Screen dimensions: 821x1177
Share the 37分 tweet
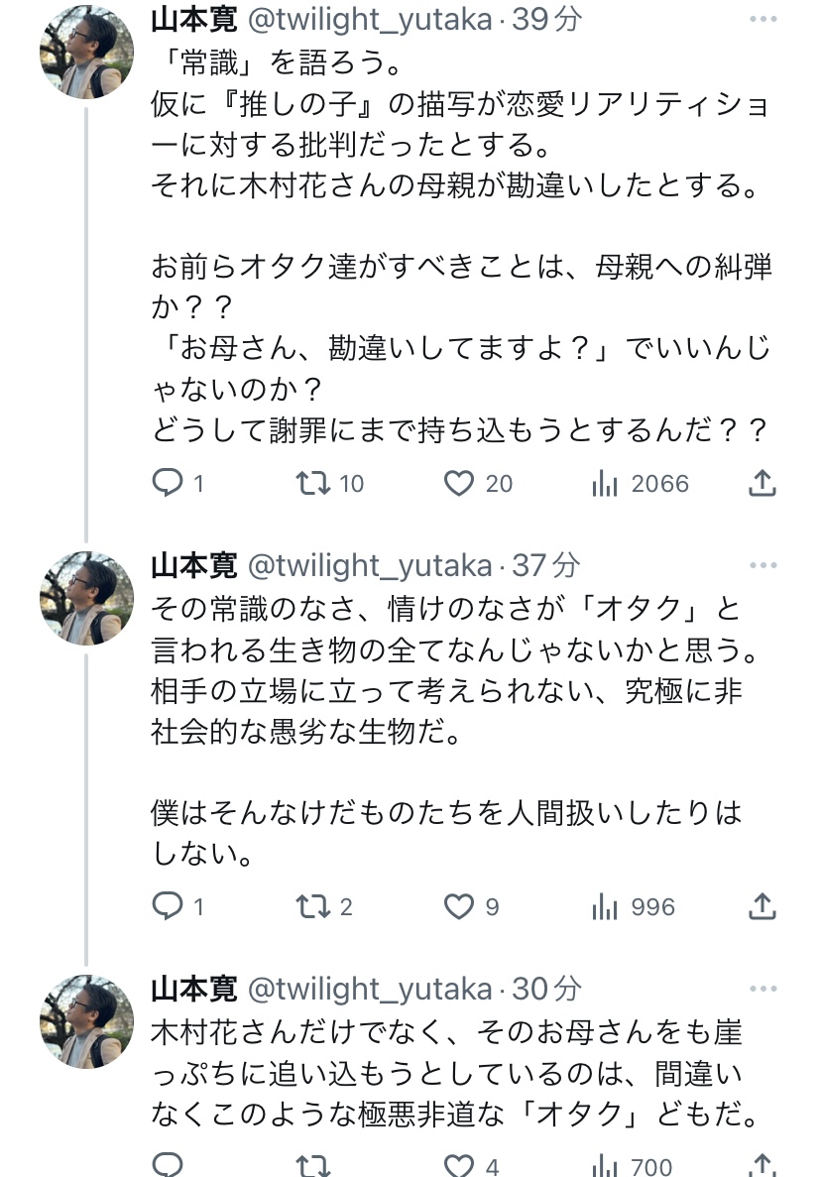click(x=762, y=905)
